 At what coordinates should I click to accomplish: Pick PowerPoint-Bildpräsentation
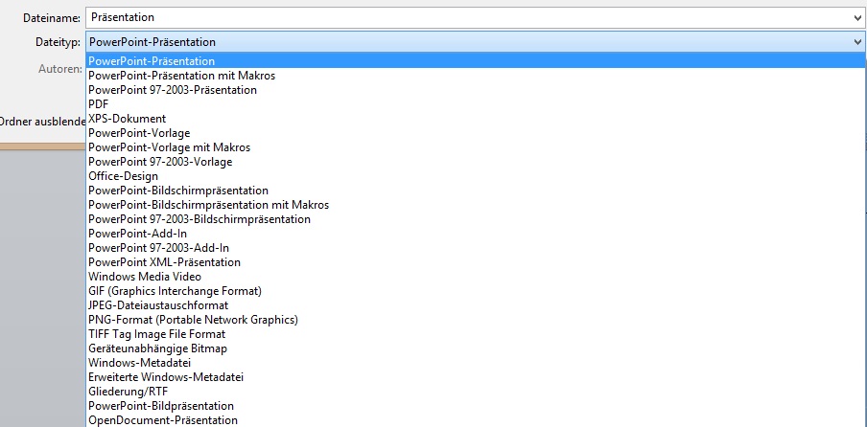476,405
